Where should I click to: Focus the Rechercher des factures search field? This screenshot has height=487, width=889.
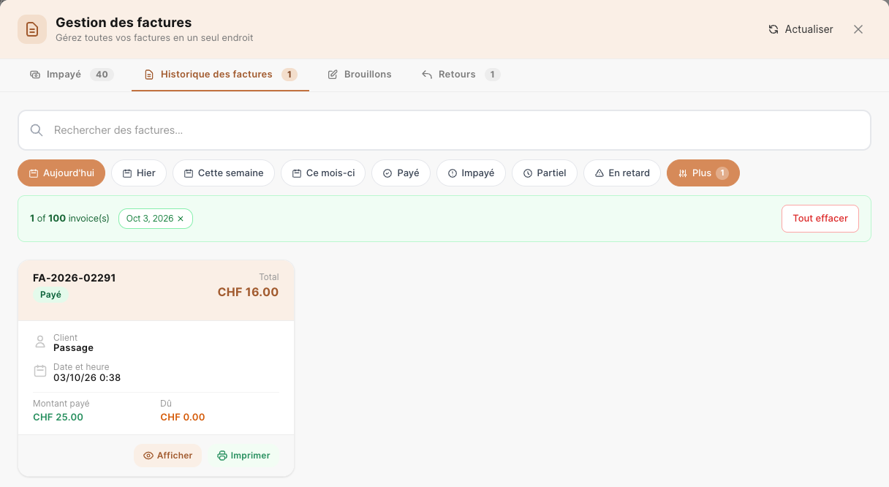coord(444,130)
